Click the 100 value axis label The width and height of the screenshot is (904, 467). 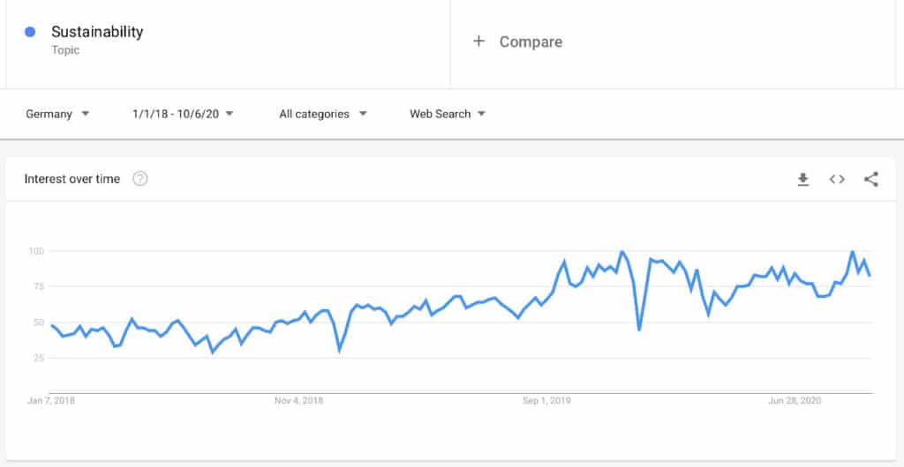(x=35, y=251)
